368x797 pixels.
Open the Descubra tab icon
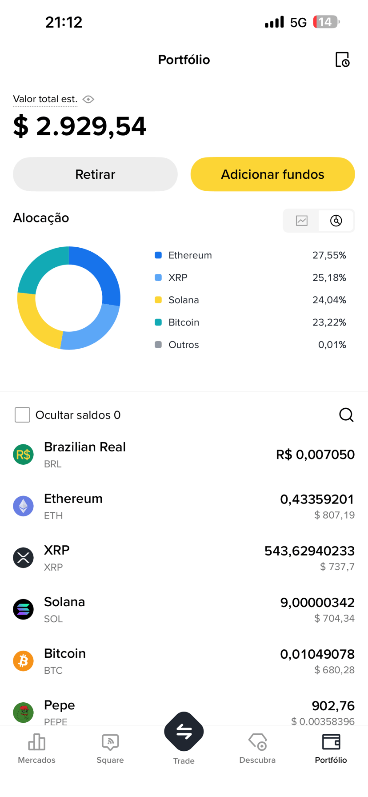(257, 742)
